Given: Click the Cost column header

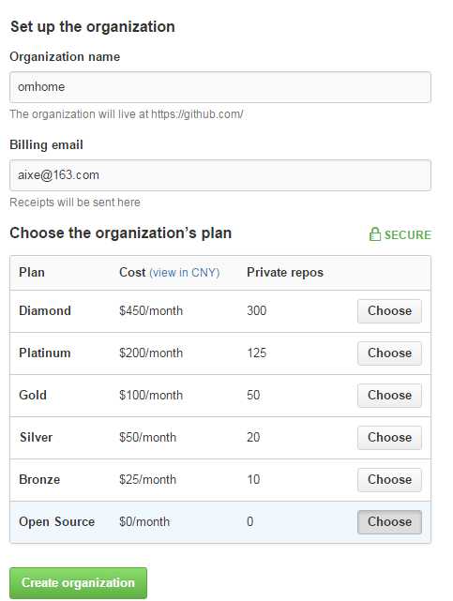Looking at the screenshot, I should pos(132,272).
